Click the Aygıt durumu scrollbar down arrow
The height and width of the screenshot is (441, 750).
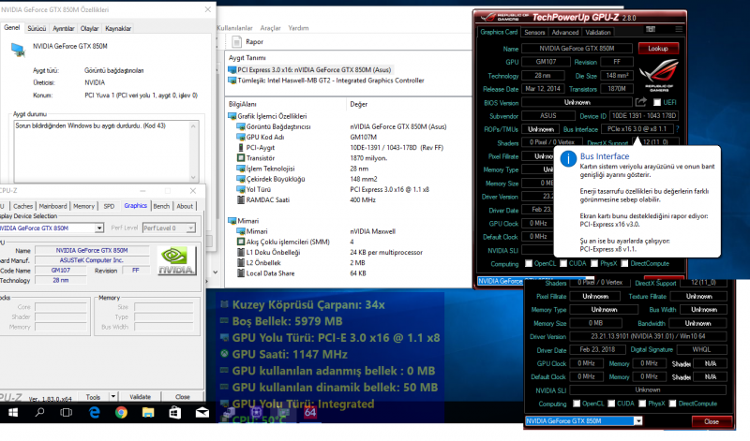[193, 177]
